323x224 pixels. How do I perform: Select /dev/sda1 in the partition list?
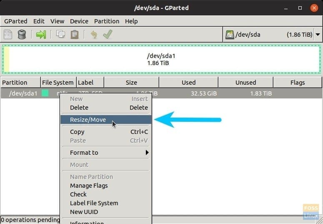click(23, 93)
